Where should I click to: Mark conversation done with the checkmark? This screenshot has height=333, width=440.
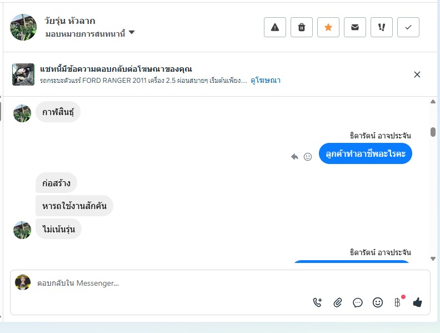[408, 27]
